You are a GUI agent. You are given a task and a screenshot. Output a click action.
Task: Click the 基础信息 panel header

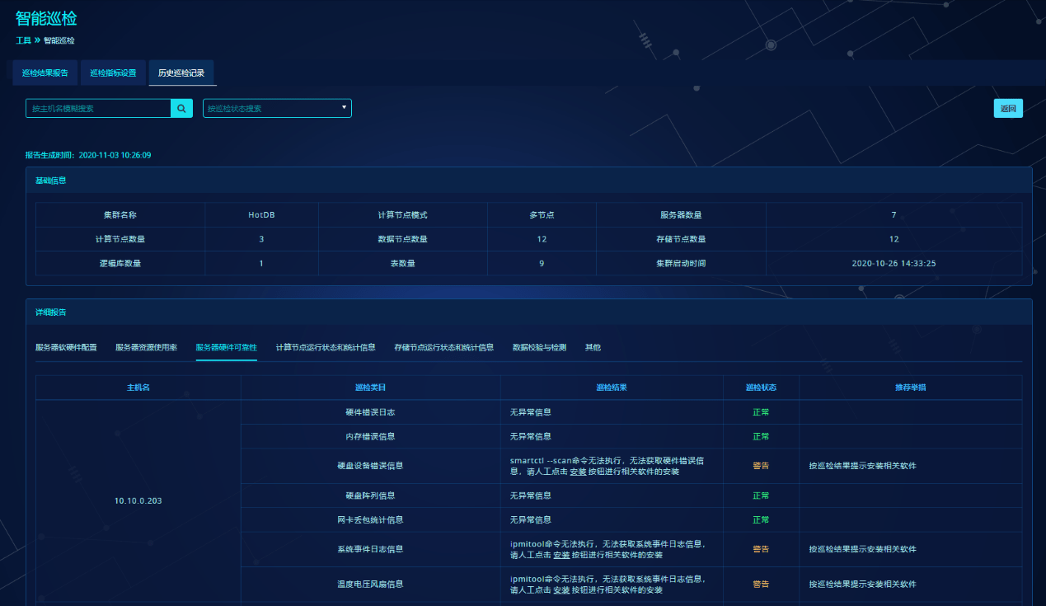pos(528,180)
